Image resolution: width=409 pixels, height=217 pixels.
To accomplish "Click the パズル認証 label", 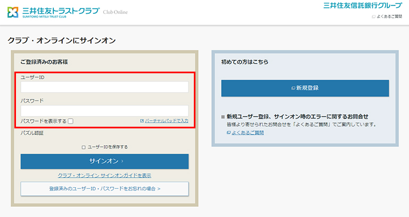I will point(32,133).
